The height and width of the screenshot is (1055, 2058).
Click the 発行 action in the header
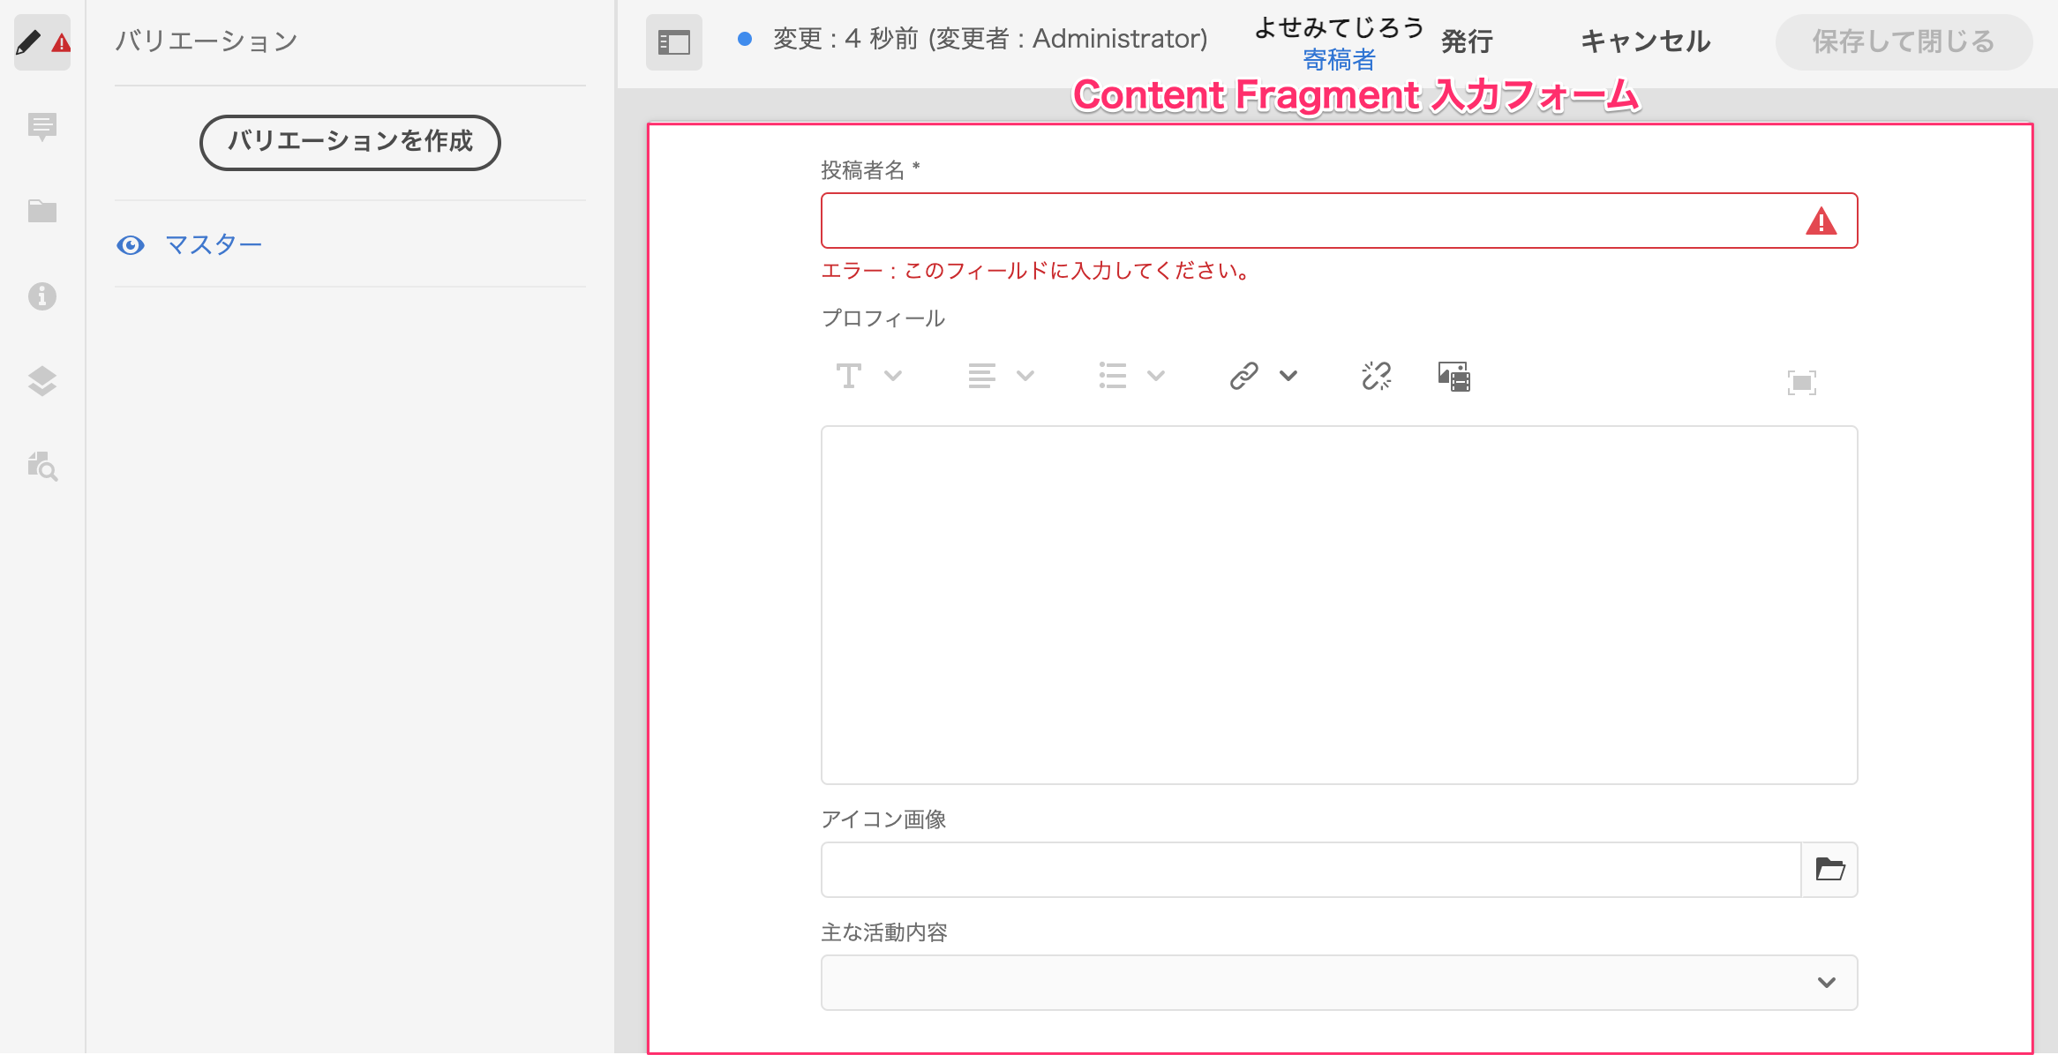(1466, 41)
